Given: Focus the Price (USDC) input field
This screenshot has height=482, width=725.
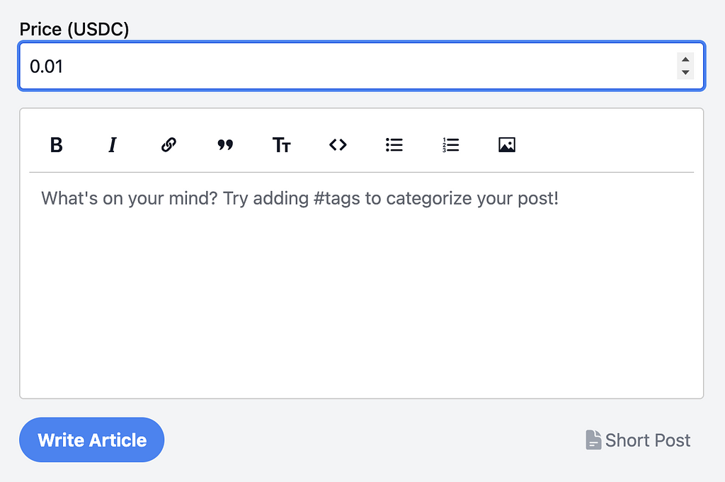Looking at the screenshot, I should tap(340, 66).
